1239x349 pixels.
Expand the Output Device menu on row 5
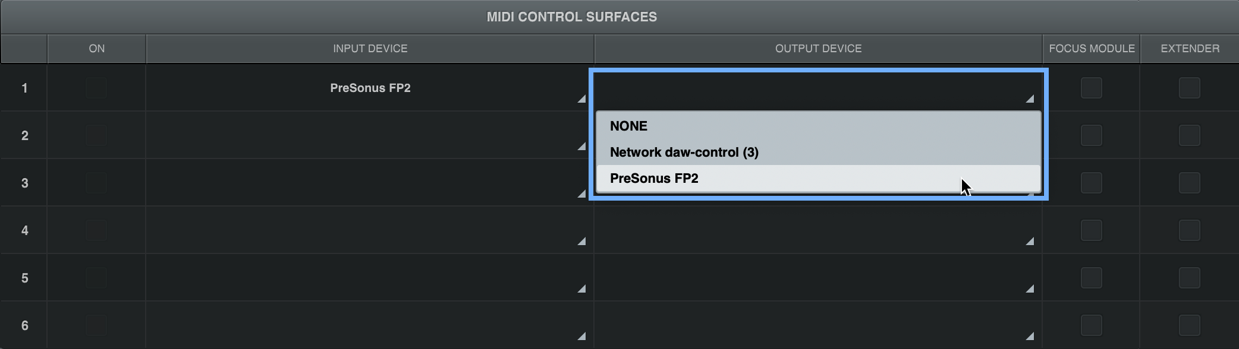tap(1030, 289)
